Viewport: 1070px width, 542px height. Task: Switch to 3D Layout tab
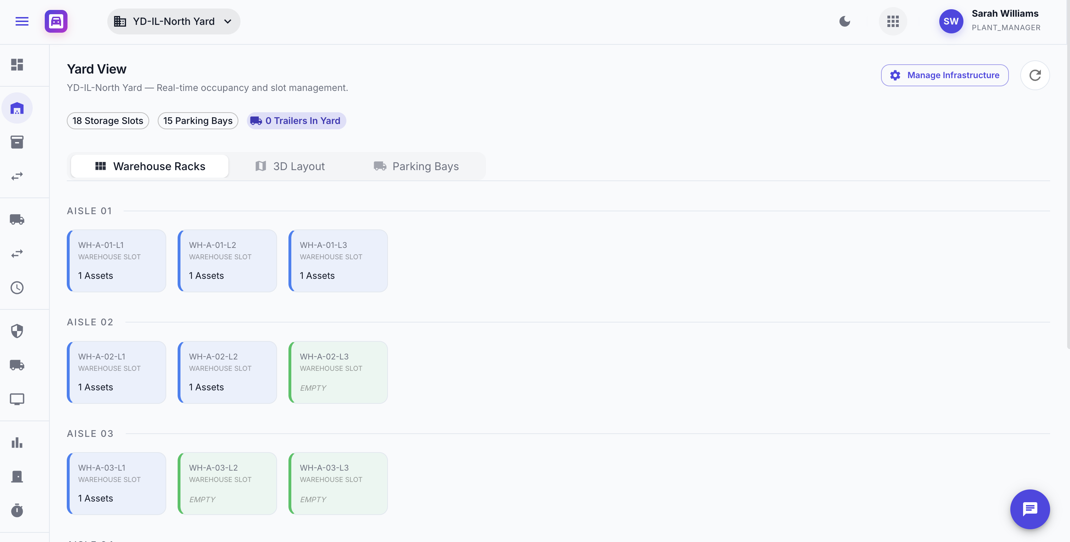pyautogui.click(x=290, y=166)
